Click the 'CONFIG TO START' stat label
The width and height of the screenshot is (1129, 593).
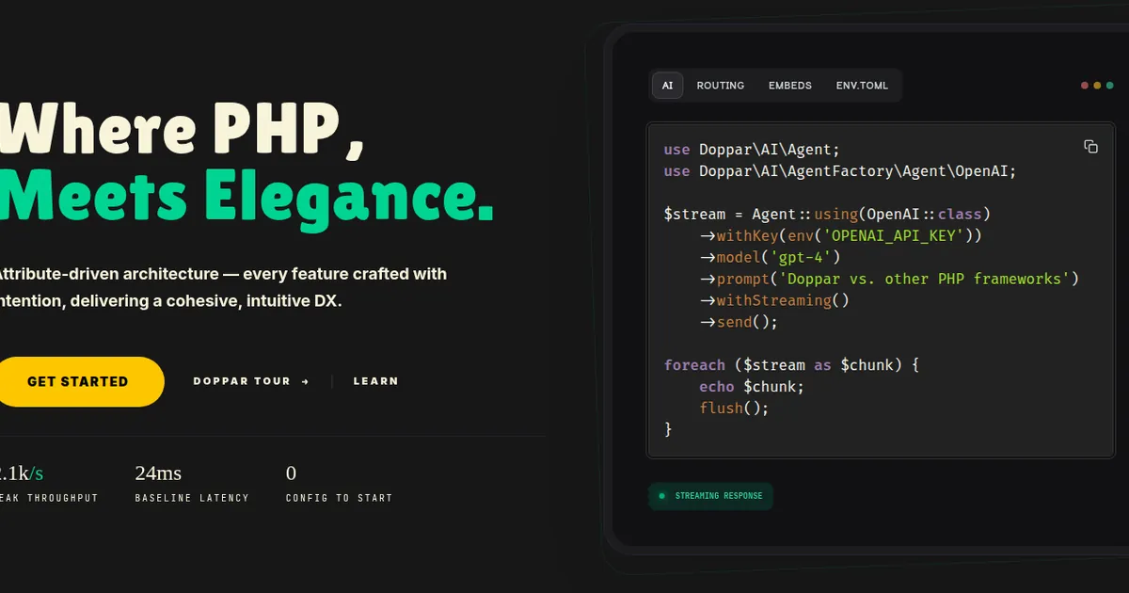click(339, 498)
